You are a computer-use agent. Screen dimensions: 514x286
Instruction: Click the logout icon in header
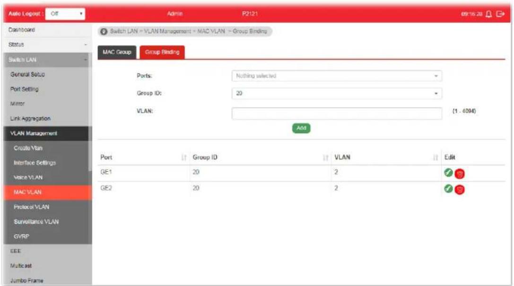pyautogui.click(x=500, y=14)
